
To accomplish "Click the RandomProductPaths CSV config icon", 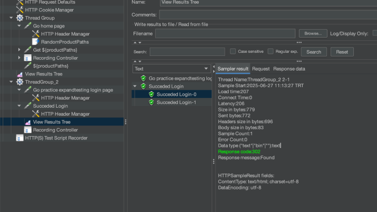I will click(x=36, y=42).
